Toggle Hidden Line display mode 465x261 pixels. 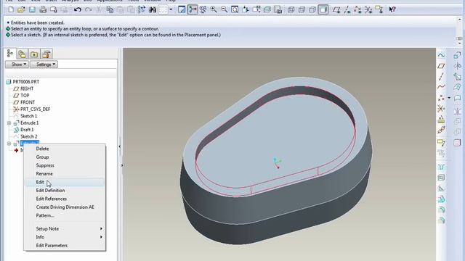pyautogui.click(x=302, y=9)
